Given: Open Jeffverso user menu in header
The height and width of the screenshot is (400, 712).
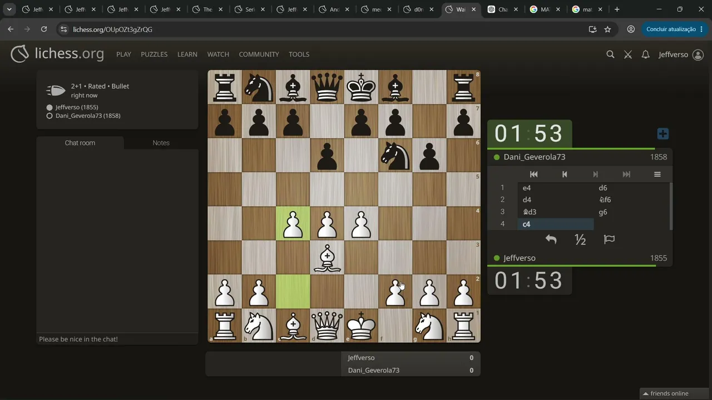Looking at the screenshot, I should coord(681,54).
